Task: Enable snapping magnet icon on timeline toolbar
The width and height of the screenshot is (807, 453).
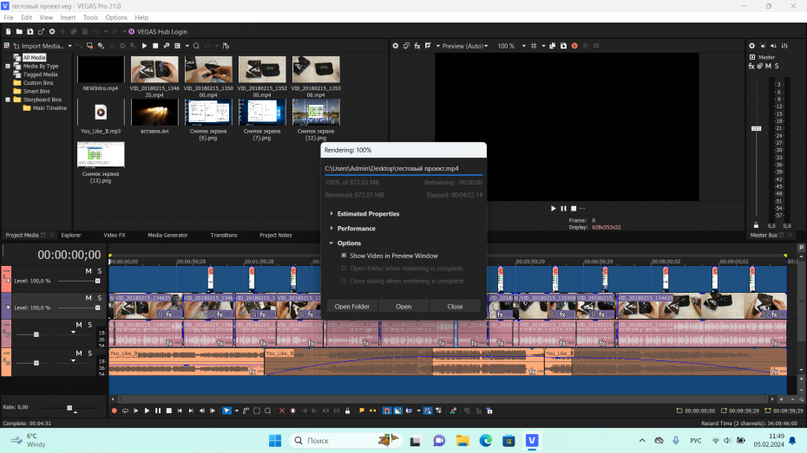Action: point(387,411)
